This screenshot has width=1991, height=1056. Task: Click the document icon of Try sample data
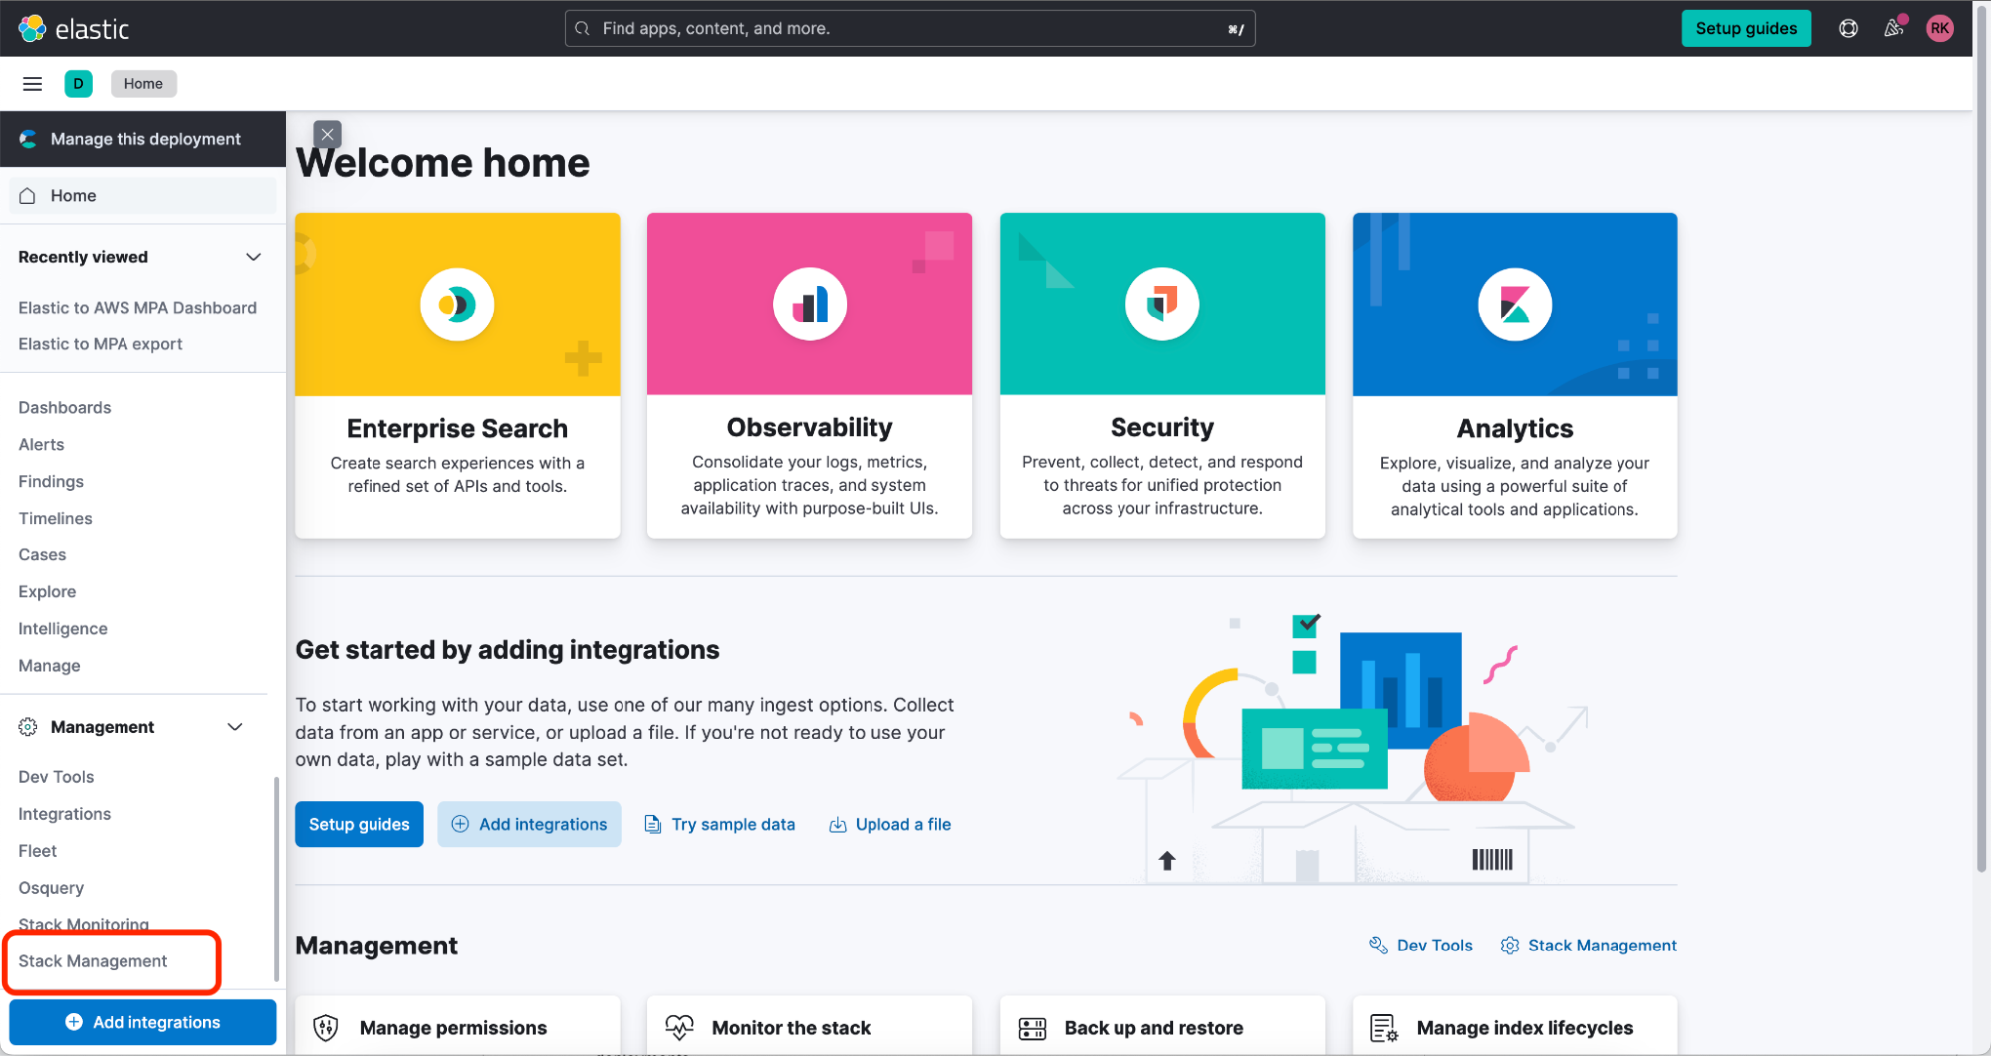[653, 824]
